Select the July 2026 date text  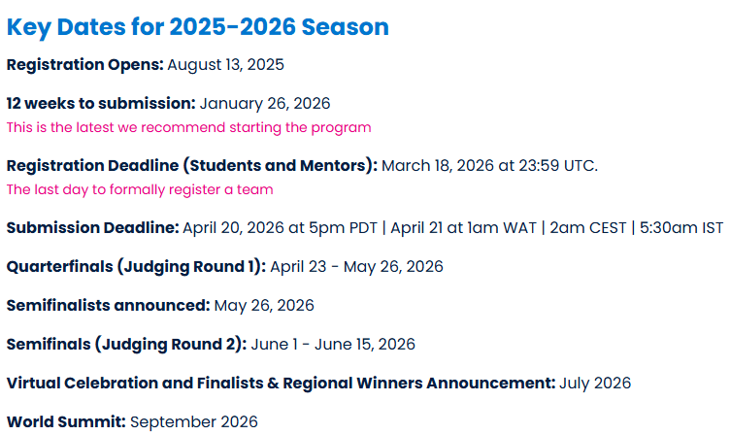click(595, 383)
